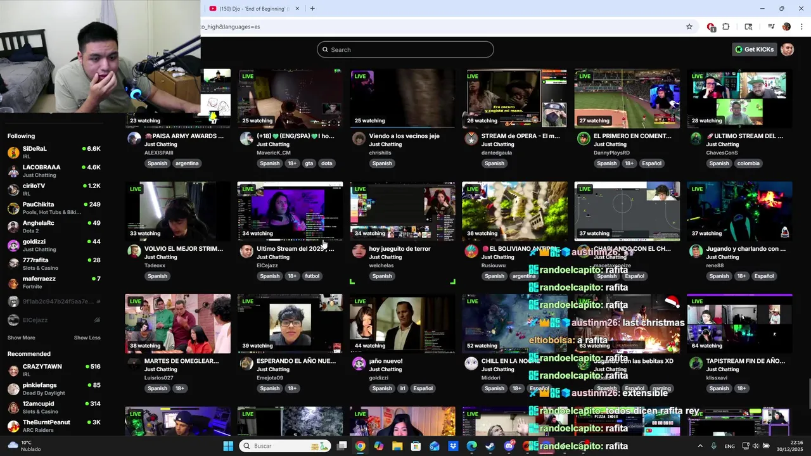
Task: Open Chrome three-dot menu
Action: [801, 27]
